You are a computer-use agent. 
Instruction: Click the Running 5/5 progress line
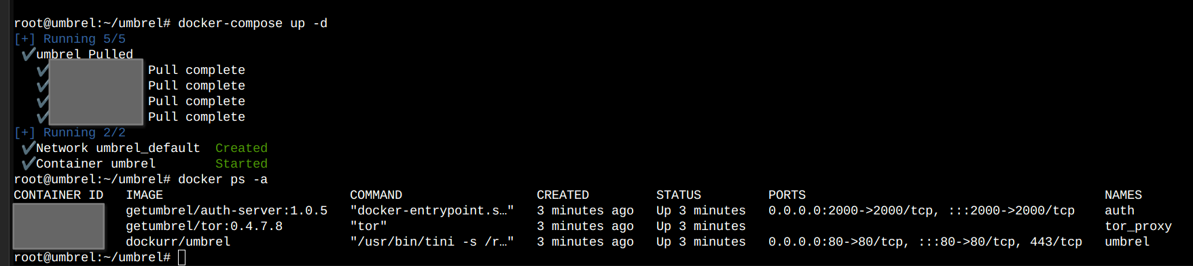click(x=69, y=39)
